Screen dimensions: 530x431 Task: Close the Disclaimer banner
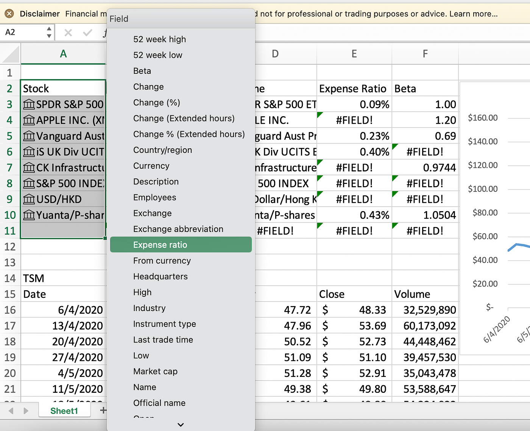9,14
